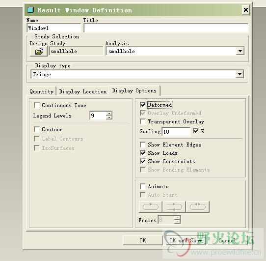Expand the Analysis dropdown showing smallhole
Image resolution: width=266 pixels, height=261 pixels.
click(x=240, y=51)
